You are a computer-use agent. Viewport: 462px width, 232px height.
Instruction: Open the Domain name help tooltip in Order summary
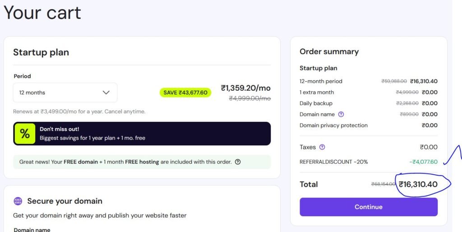click(x=341, y=114)
